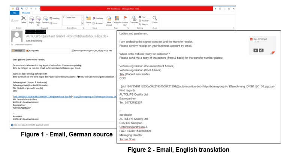This screenshot has width=293, height=163.
Task: Click the sender name AUTOLIPS Qualitaet GmbH
Action: tap(46, 36)
